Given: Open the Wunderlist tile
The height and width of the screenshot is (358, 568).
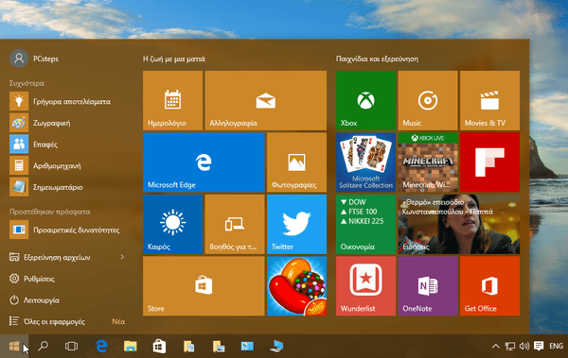Looking at the screenshot, I should coord(365,286).
